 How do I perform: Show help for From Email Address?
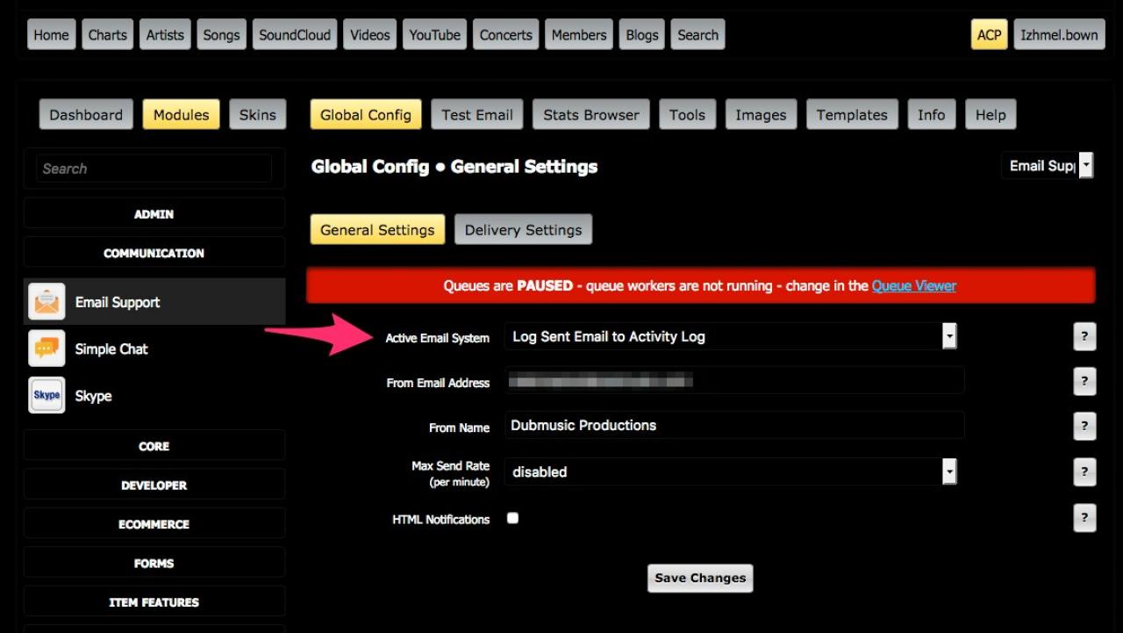tap(1084, 381)
